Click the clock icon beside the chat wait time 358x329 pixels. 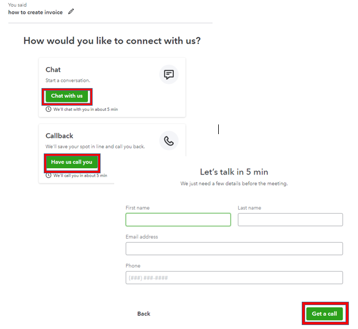pos(49,109)
